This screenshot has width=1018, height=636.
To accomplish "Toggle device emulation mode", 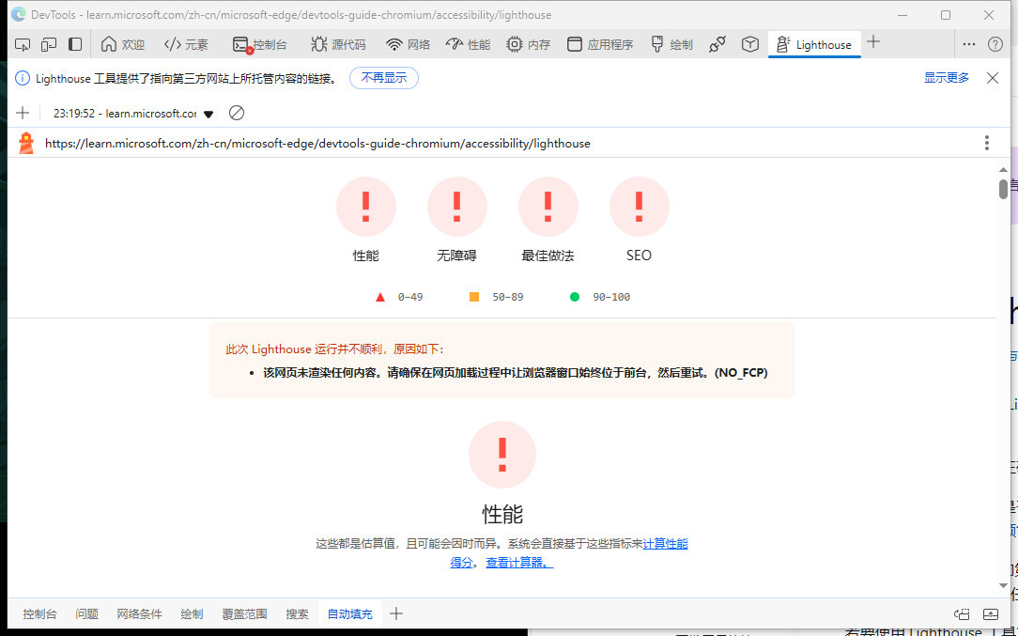I will click(x=49, y=44).
